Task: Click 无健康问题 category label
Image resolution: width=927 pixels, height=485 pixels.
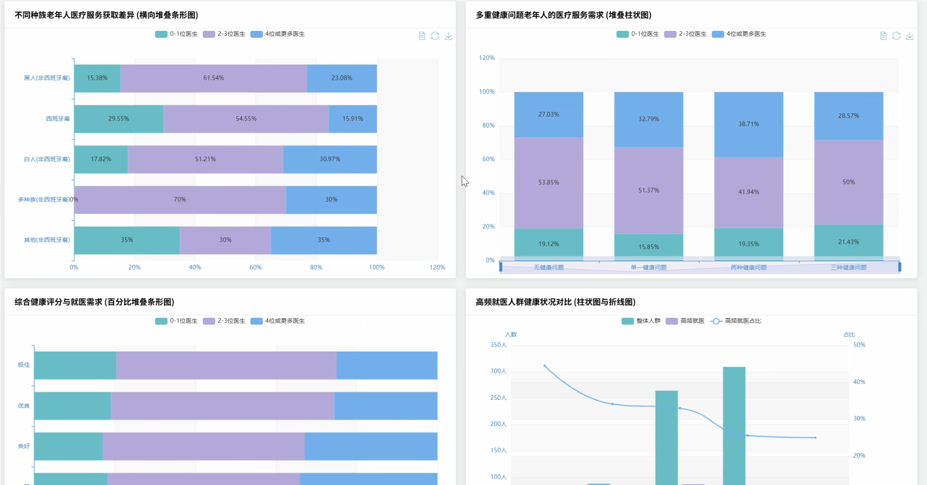Action: pos(549,268)
